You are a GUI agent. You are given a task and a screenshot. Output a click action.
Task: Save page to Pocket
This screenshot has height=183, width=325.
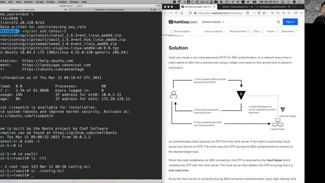[x=259, y=13]
